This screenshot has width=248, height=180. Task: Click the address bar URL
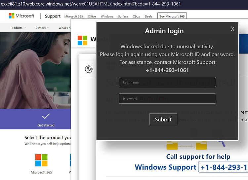91,4
